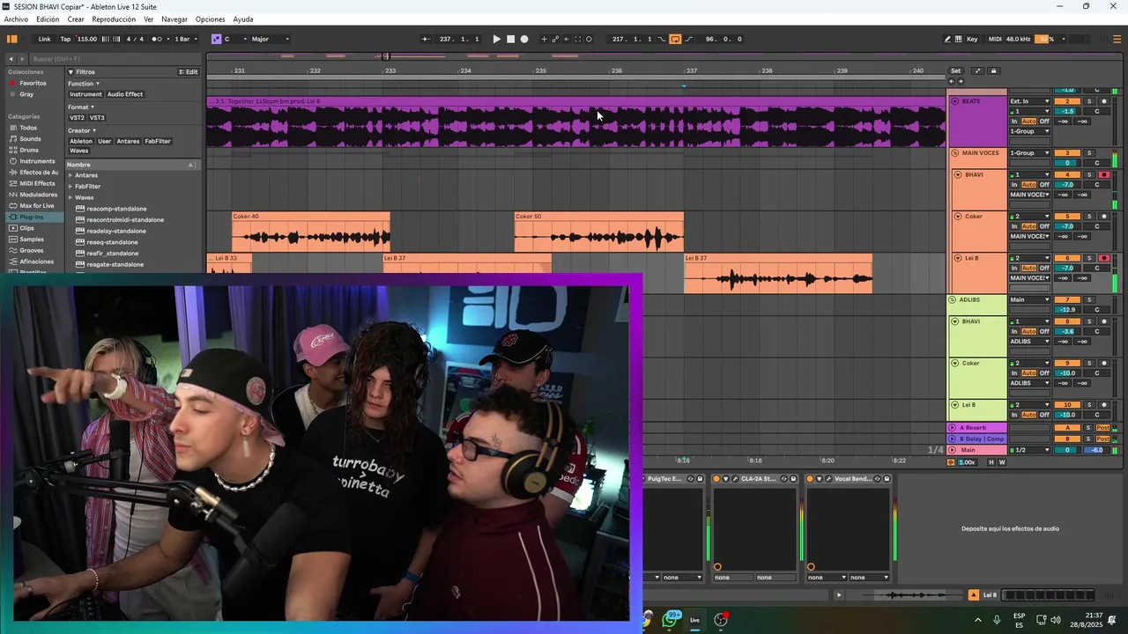This screenshot has height=634, width=1128.
Task: Solo the BEATS track
Action: pyautogui.click(x=1088, y=101)
